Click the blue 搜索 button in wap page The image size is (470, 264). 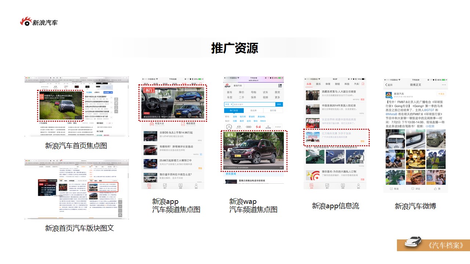pyautogui.click(x=279, y=104)
